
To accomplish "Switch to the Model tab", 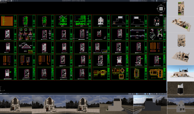I will click(x=1, y=94).
